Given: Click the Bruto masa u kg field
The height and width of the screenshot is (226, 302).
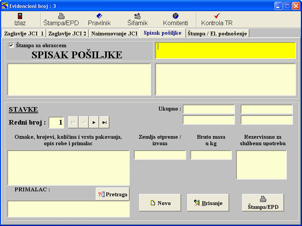Looking at the screenshot, I should tap(211, 155).
